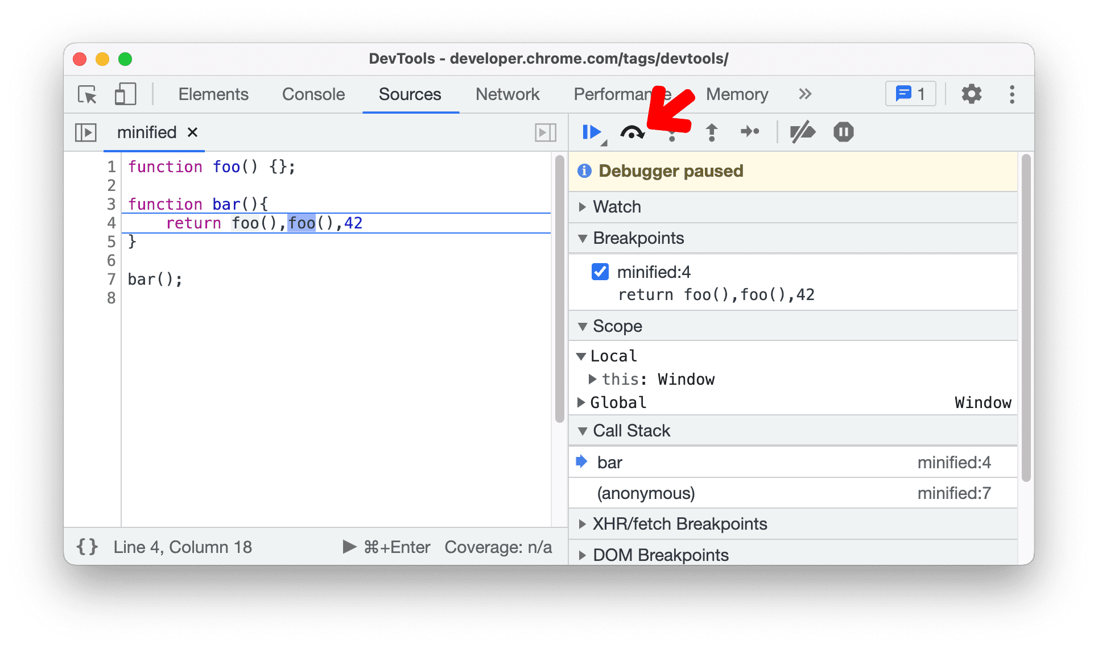Click the Pause on exceptions icon
The height and width of the screenshot is (649, 1098).
click(843, 131)
